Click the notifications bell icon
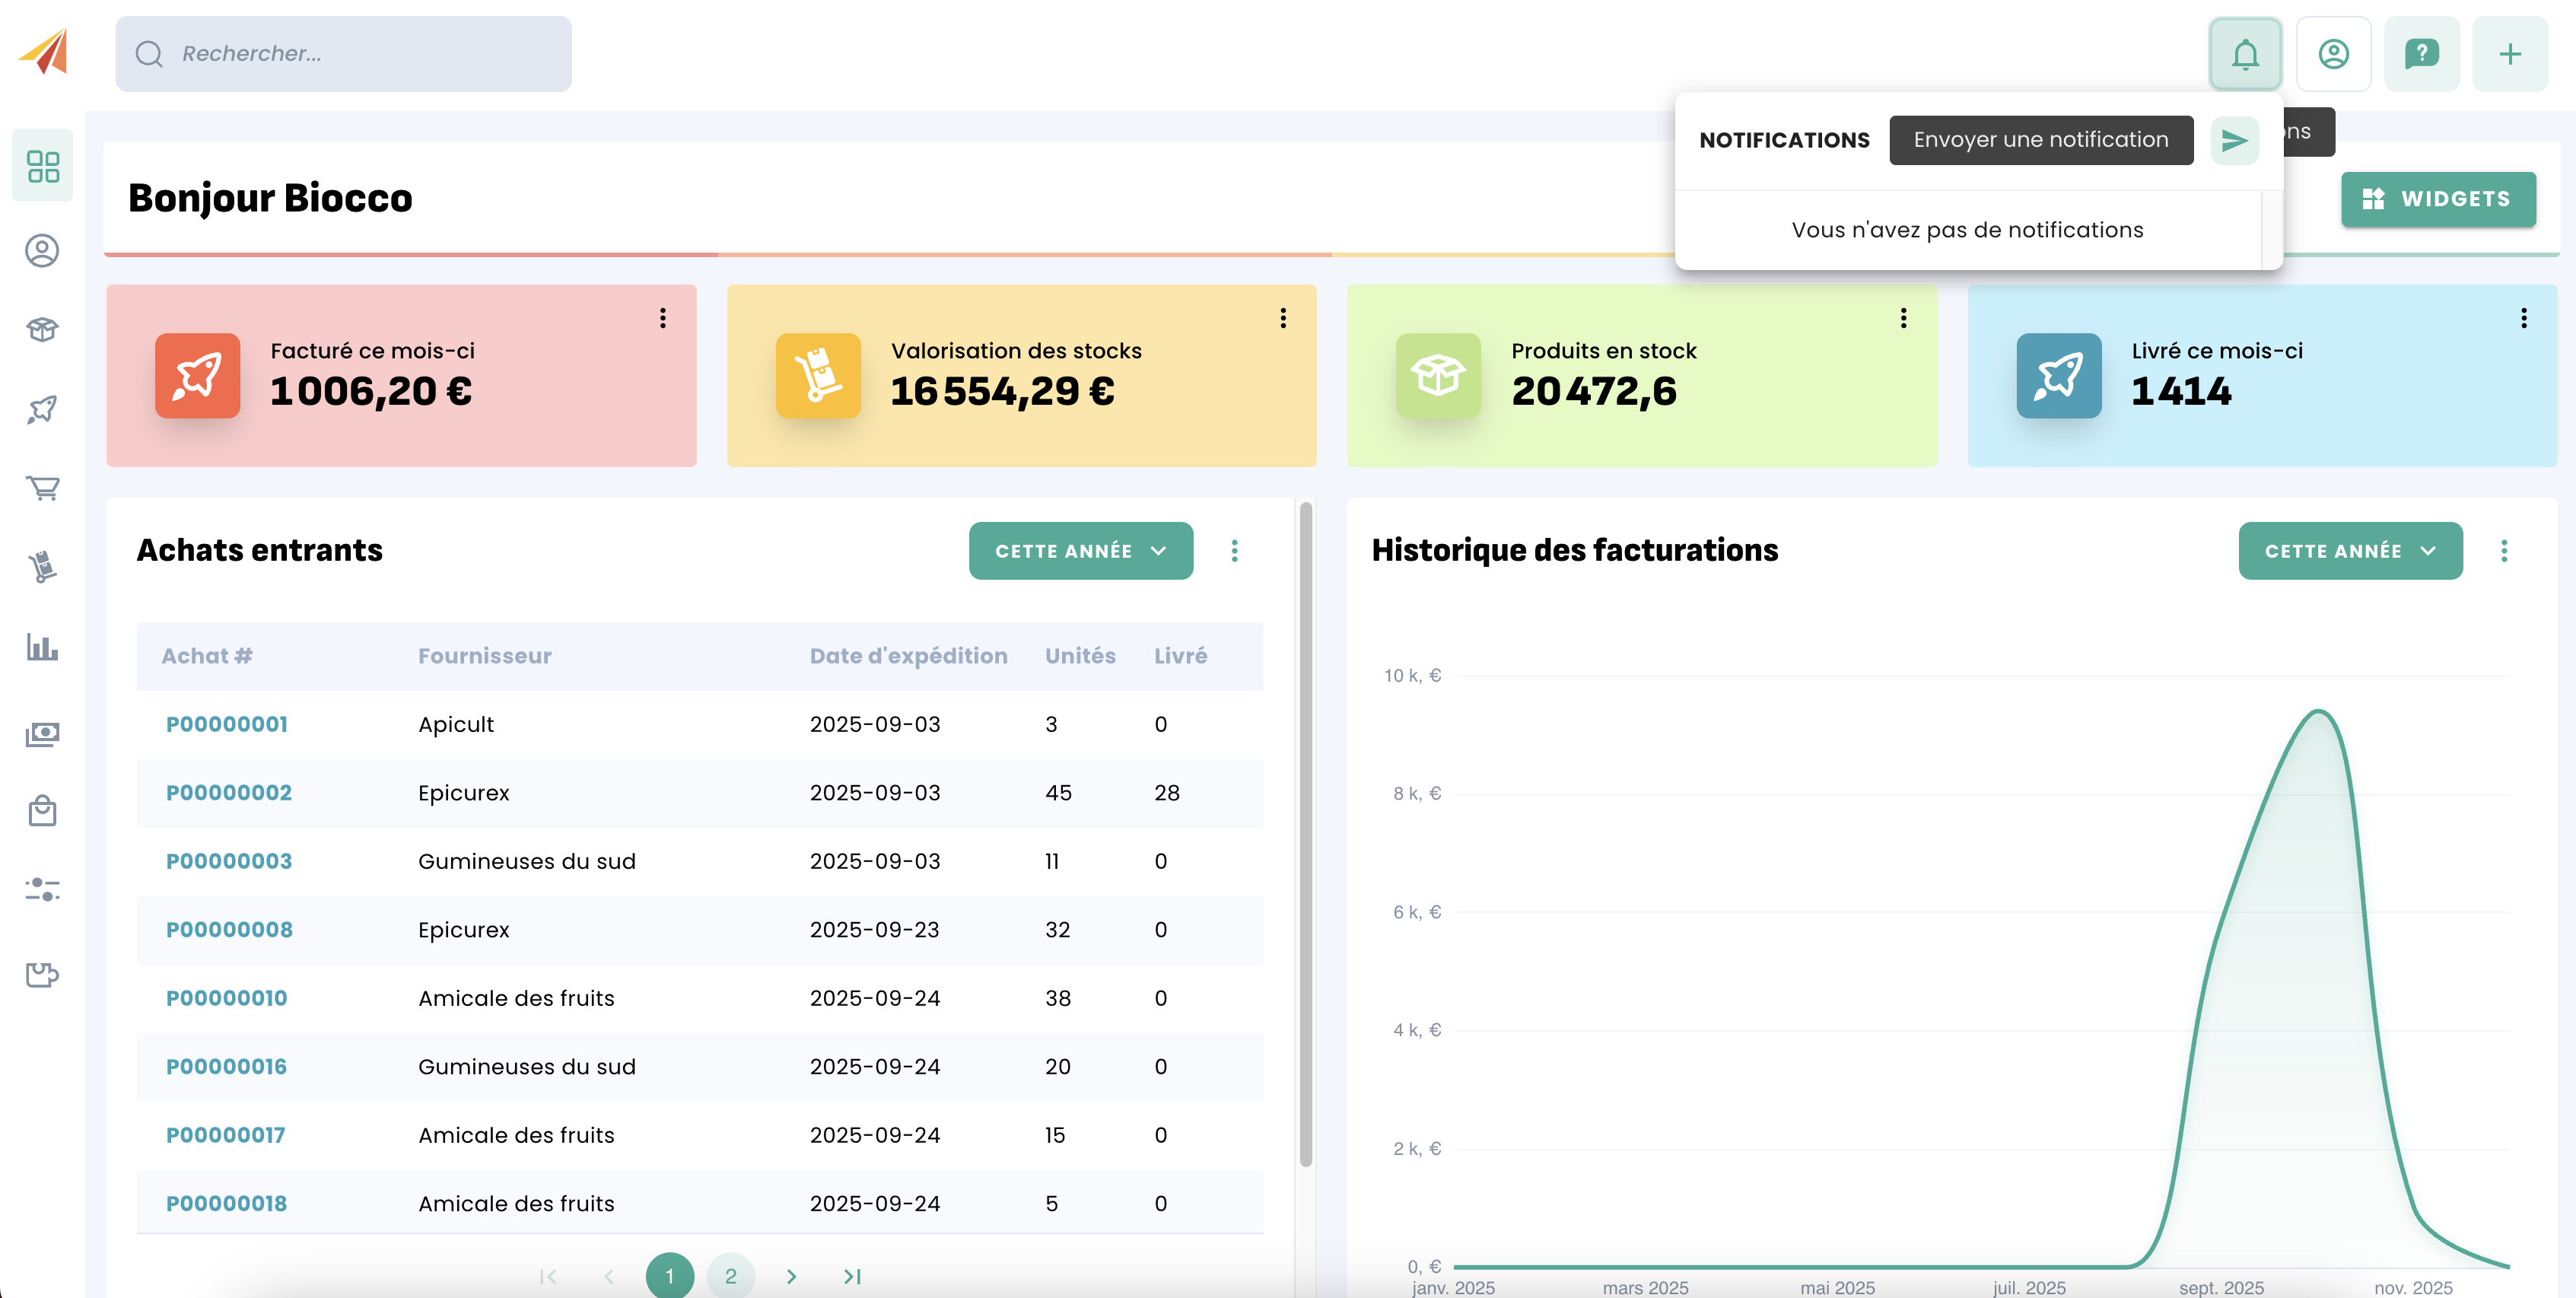The width and height of the screenshot is (2576, 1298). (x=2244, y=54)
